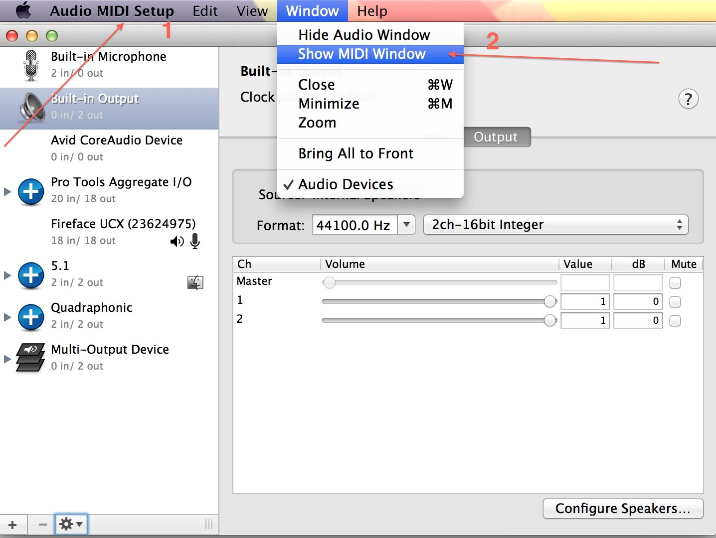Open the View menu
Viewport: 716px width, 538px height.
[x=252, y=11]
